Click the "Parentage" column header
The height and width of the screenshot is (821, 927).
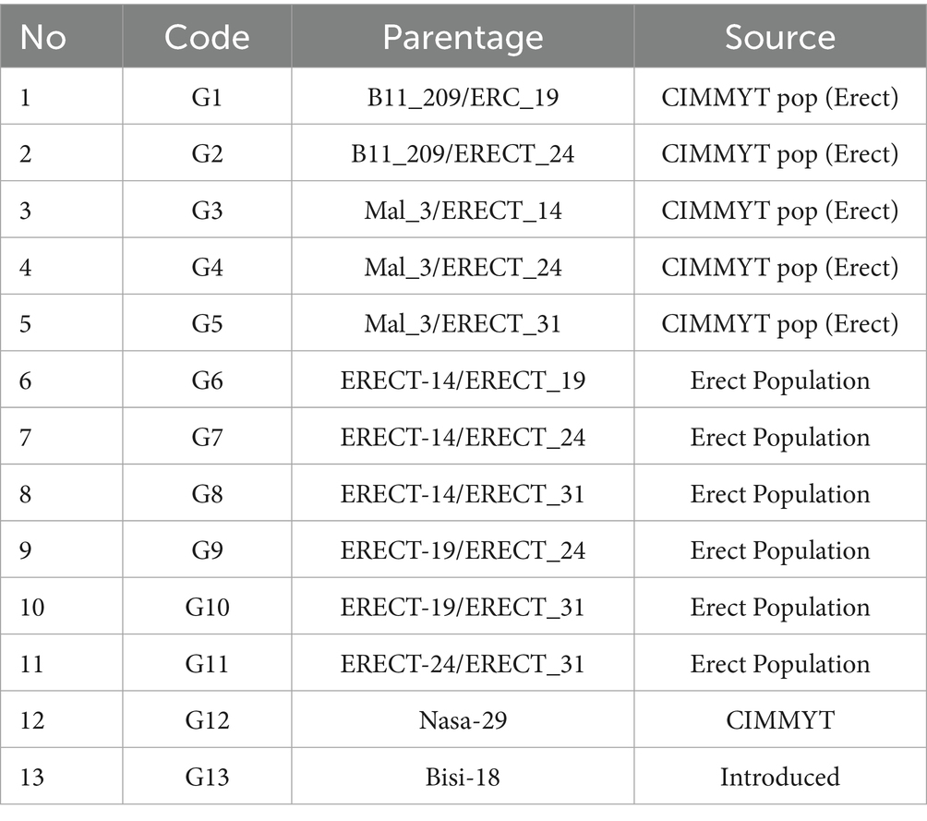463,36
